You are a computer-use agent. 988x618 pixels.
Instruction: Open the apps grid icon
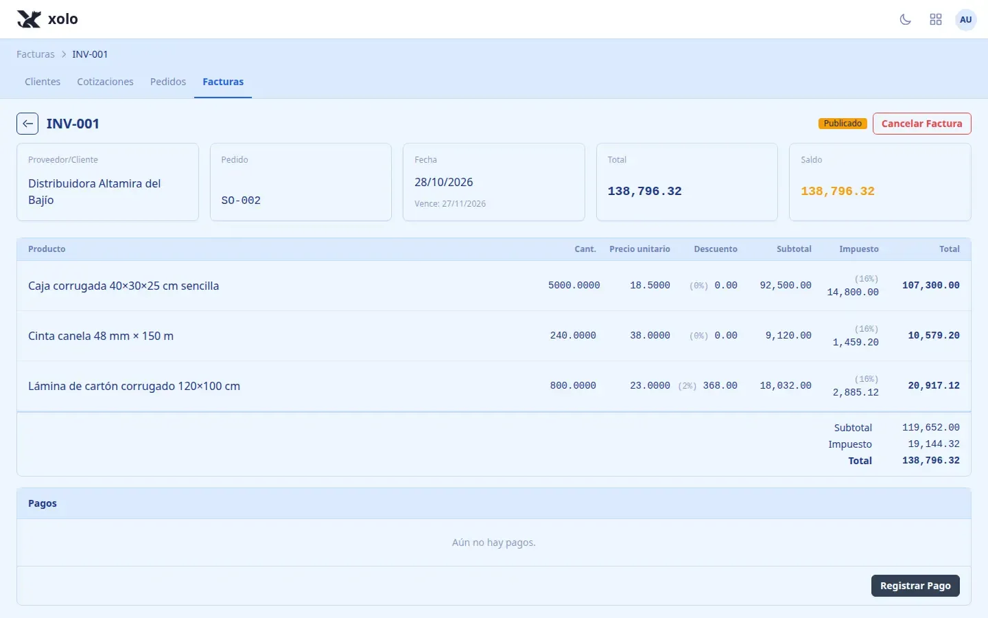tap(936, 19)
